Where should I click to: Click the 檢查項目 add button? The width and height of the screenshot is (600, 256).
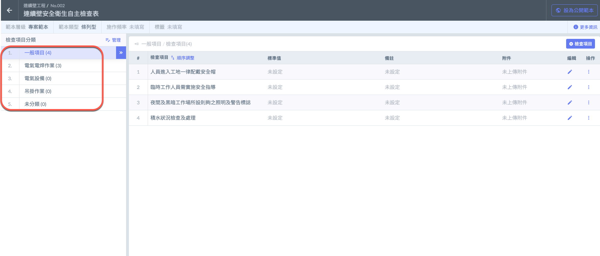tap(580, 44)
